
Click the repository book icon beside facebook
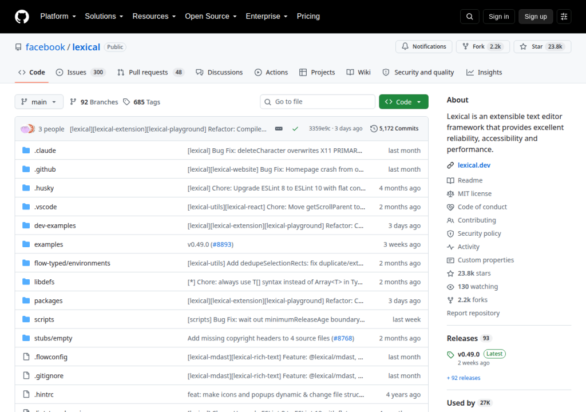(18, 47)
